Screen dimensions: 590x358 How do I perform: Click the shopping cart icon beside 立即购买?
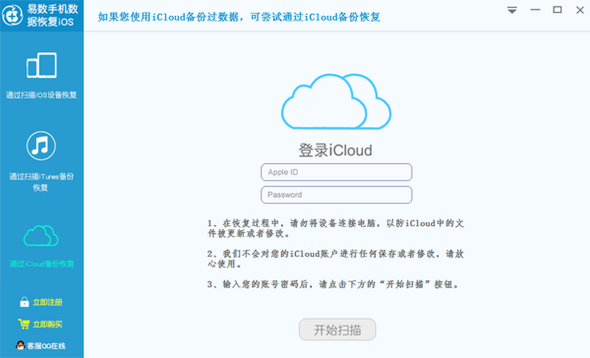[x=24, y=324]
